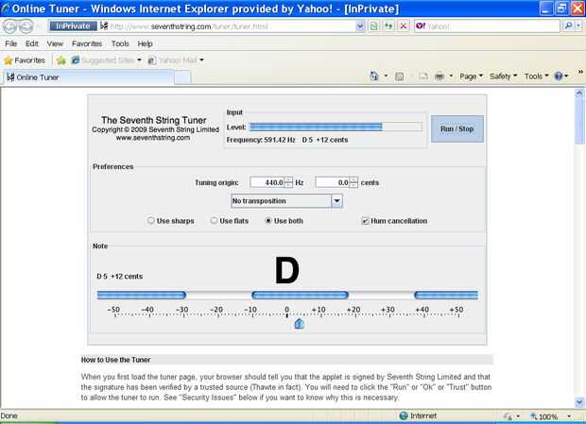
Task: Click the InPrivate indicator badge
Action: click(74, 26)
